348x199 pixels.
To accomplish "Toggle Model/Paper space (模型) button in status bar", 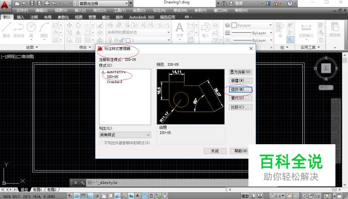I will [x=245, y=196].
